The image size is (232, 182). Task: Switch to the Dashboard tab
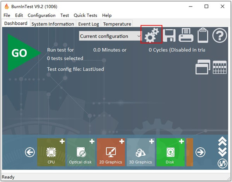tap(16, 23)
